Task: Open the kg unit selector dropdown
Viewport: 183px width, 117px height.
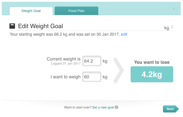Action: point(169,28)
